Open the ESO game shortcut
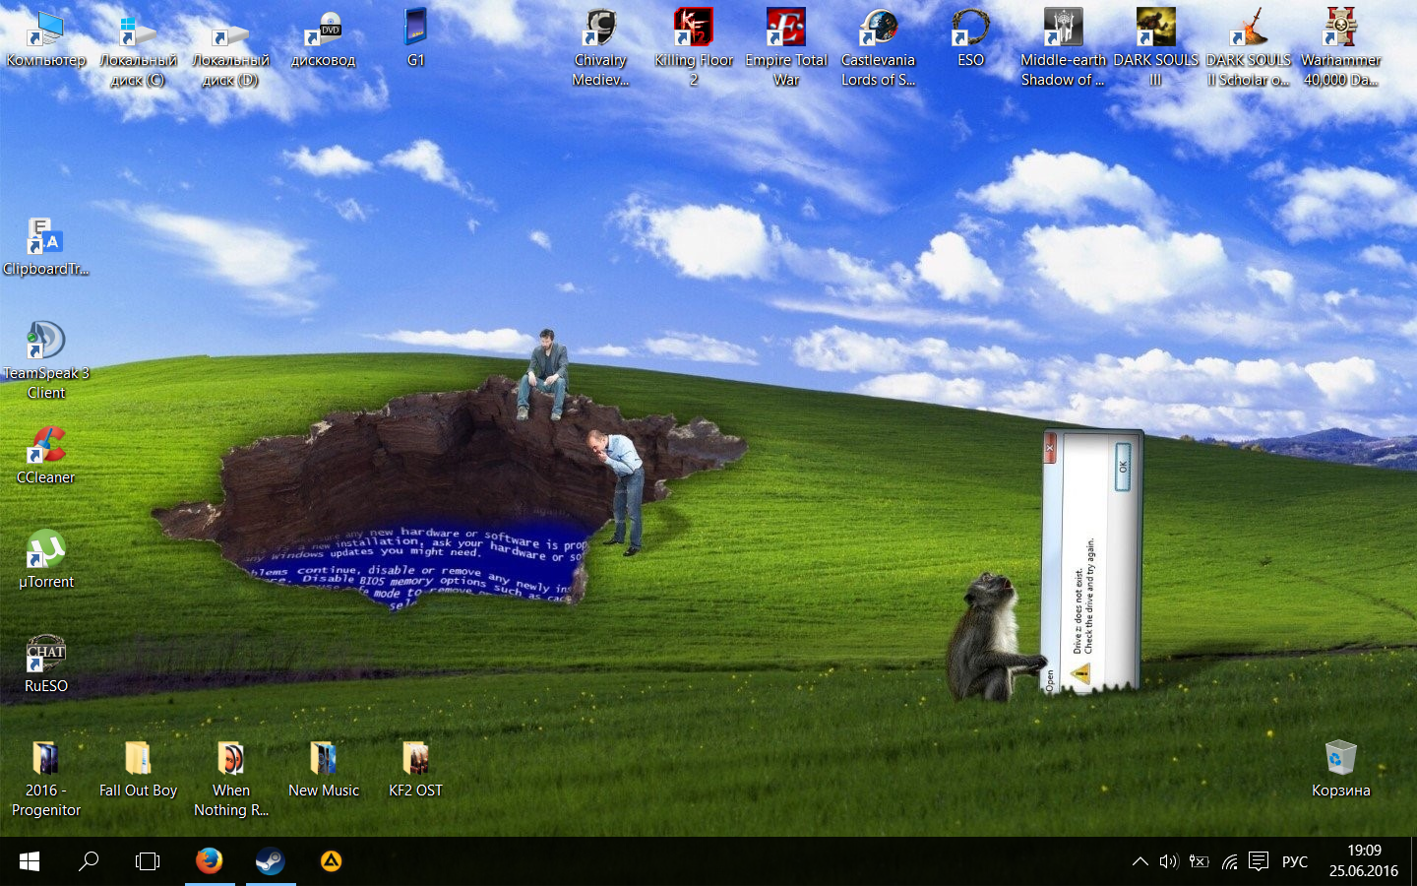Viewport: 1417px width, 886px height. [x=970, y=30]
